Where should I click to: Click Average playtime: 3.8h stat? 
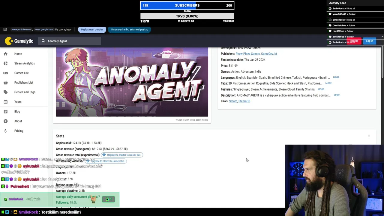70,191
